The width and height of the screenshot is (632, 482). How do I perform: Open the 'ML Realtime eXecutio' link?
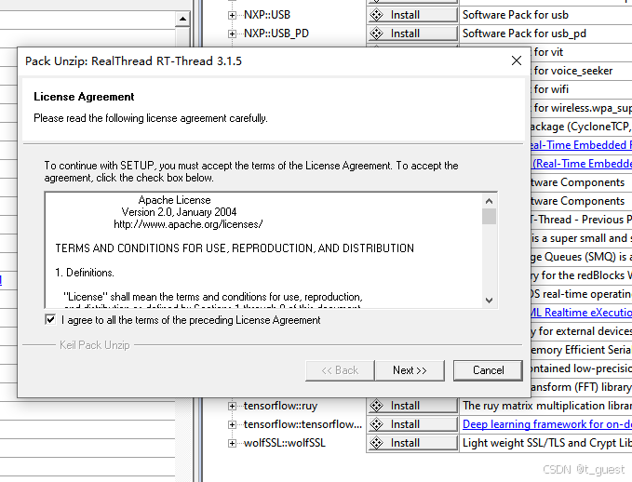[581, 313]
